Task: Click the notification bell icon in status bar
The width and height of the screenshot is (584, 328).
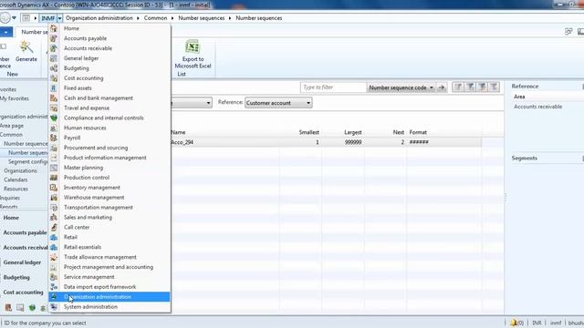Action: [514, 323]
